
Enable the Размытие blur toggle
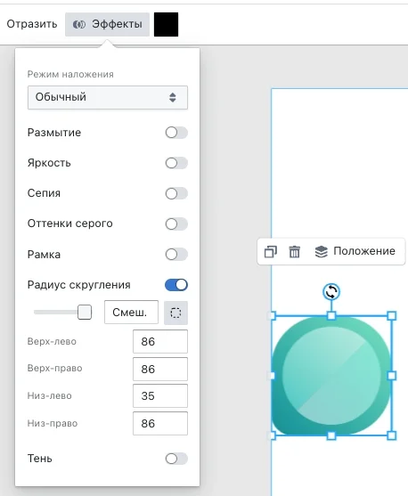[176, 133]
